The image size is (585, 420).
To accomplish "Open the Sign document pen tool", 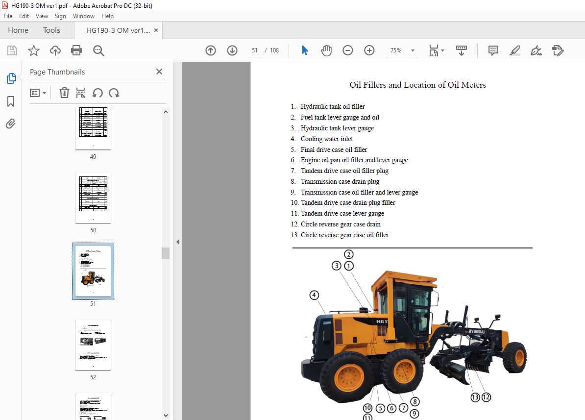I will (x=536, y=50).
